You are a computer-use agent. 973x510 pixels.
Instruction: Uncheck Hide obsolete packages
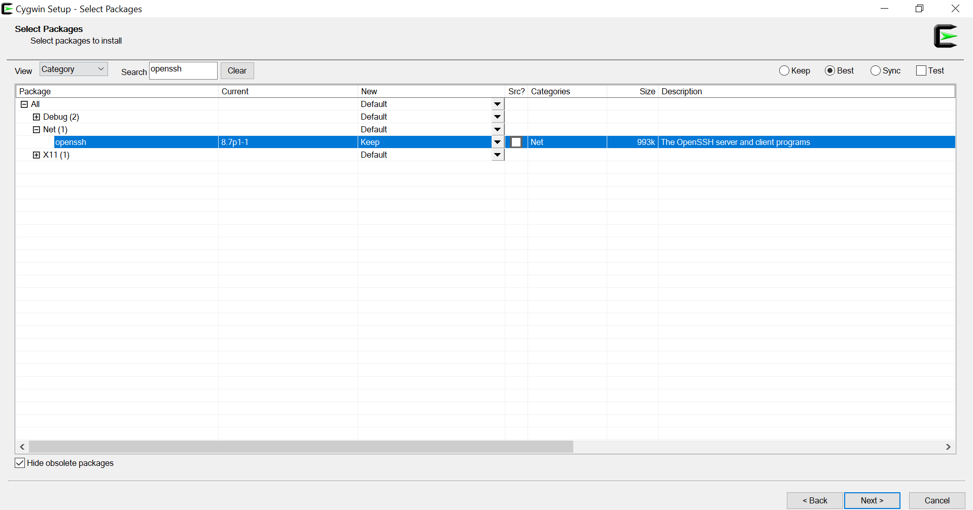point(20,463)
